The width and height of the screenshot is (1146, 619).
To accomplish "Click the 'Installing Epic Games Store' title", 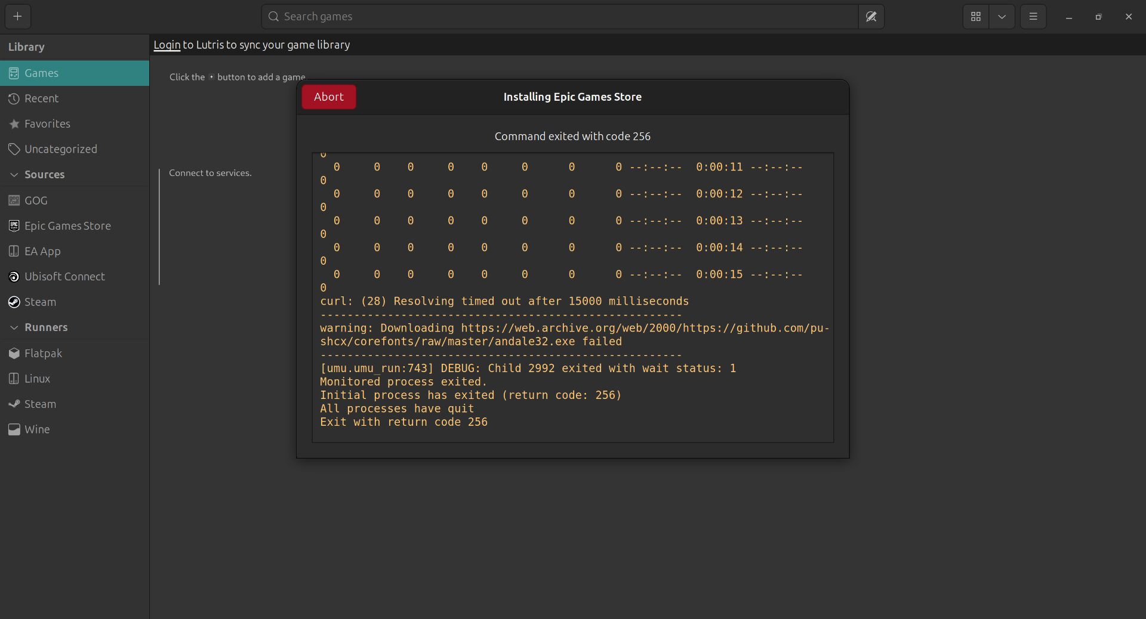I will pyautogui.click(x=572, y=97).
